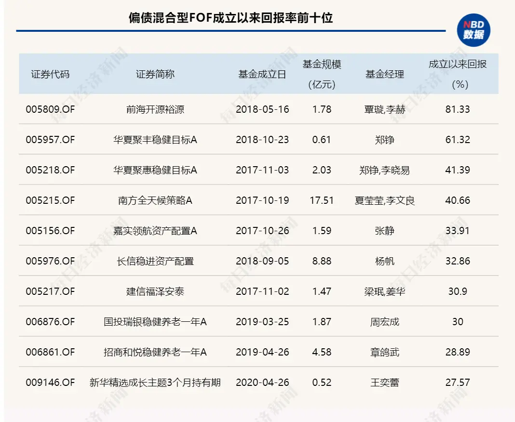
Task: Click fund code 005156.OF
Action: click(50, 231)
